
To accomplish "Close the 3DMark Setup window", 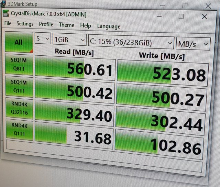I will tap(208, 6).
